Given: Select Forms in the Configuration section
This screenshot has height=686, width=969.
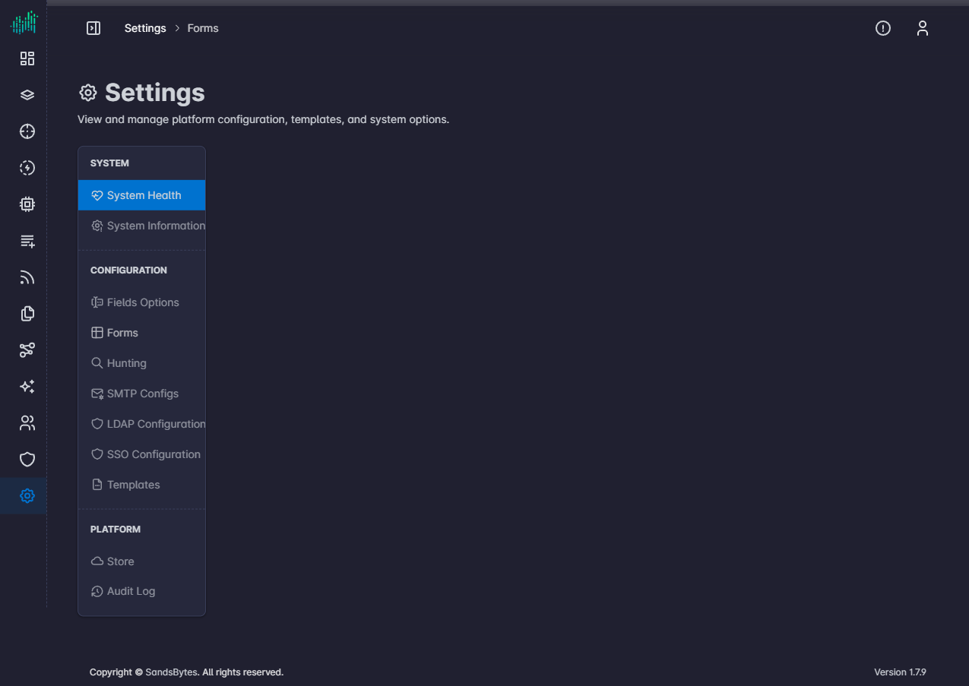Looking at the screenshot, I should (x=141, y=333).
